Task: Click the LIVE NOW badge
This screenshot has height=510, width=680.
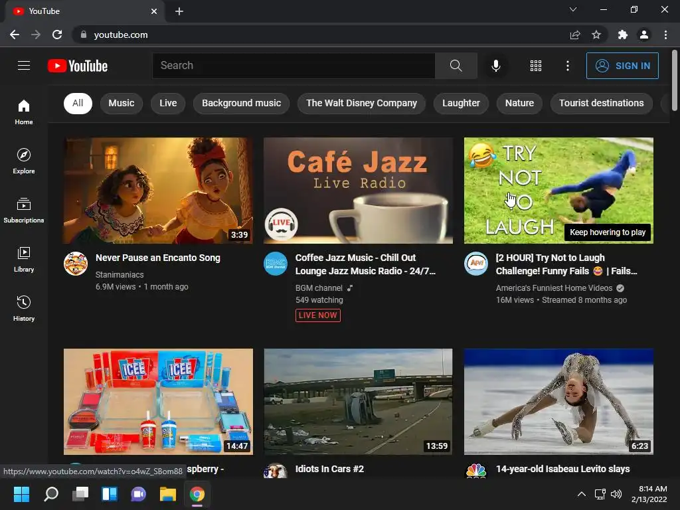Action: tap(318, 315)
